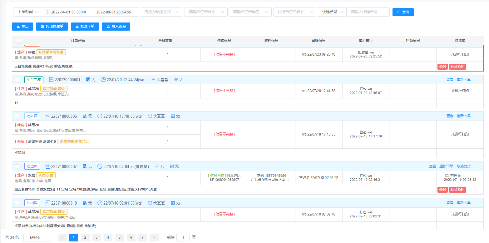Viewport: 489px width, 243px height.
Task: Open the 下单时间 time type dropdown
Action: pyautogui.click(x=28, y=12)
